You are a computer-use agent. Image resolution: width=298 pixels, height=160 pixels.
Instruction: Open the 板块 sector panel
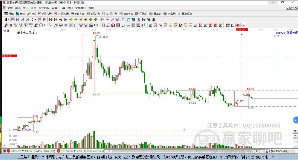(x=20, y=14)
